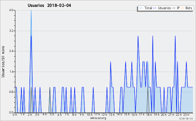Click the 3.0 spike between 18 h and 19 h
The width and height of the screenshot is (196, 121).
[x=153, y=36]
